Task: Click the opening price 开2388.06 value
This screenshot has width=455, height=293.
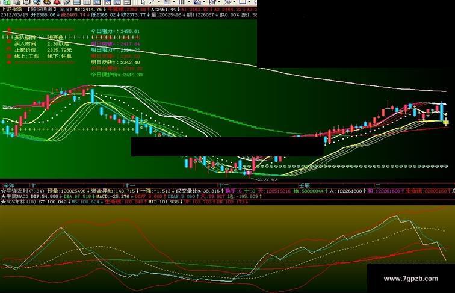Action: [x=43, y=14]
